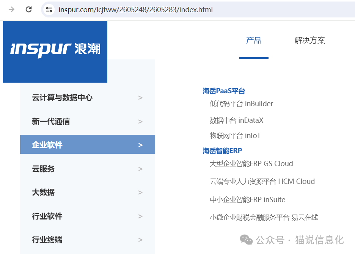Screen dimensions: 355x254
Task: Open 数据中台 inDataX link
Action: pyautogui.click(x=236, y=121)
